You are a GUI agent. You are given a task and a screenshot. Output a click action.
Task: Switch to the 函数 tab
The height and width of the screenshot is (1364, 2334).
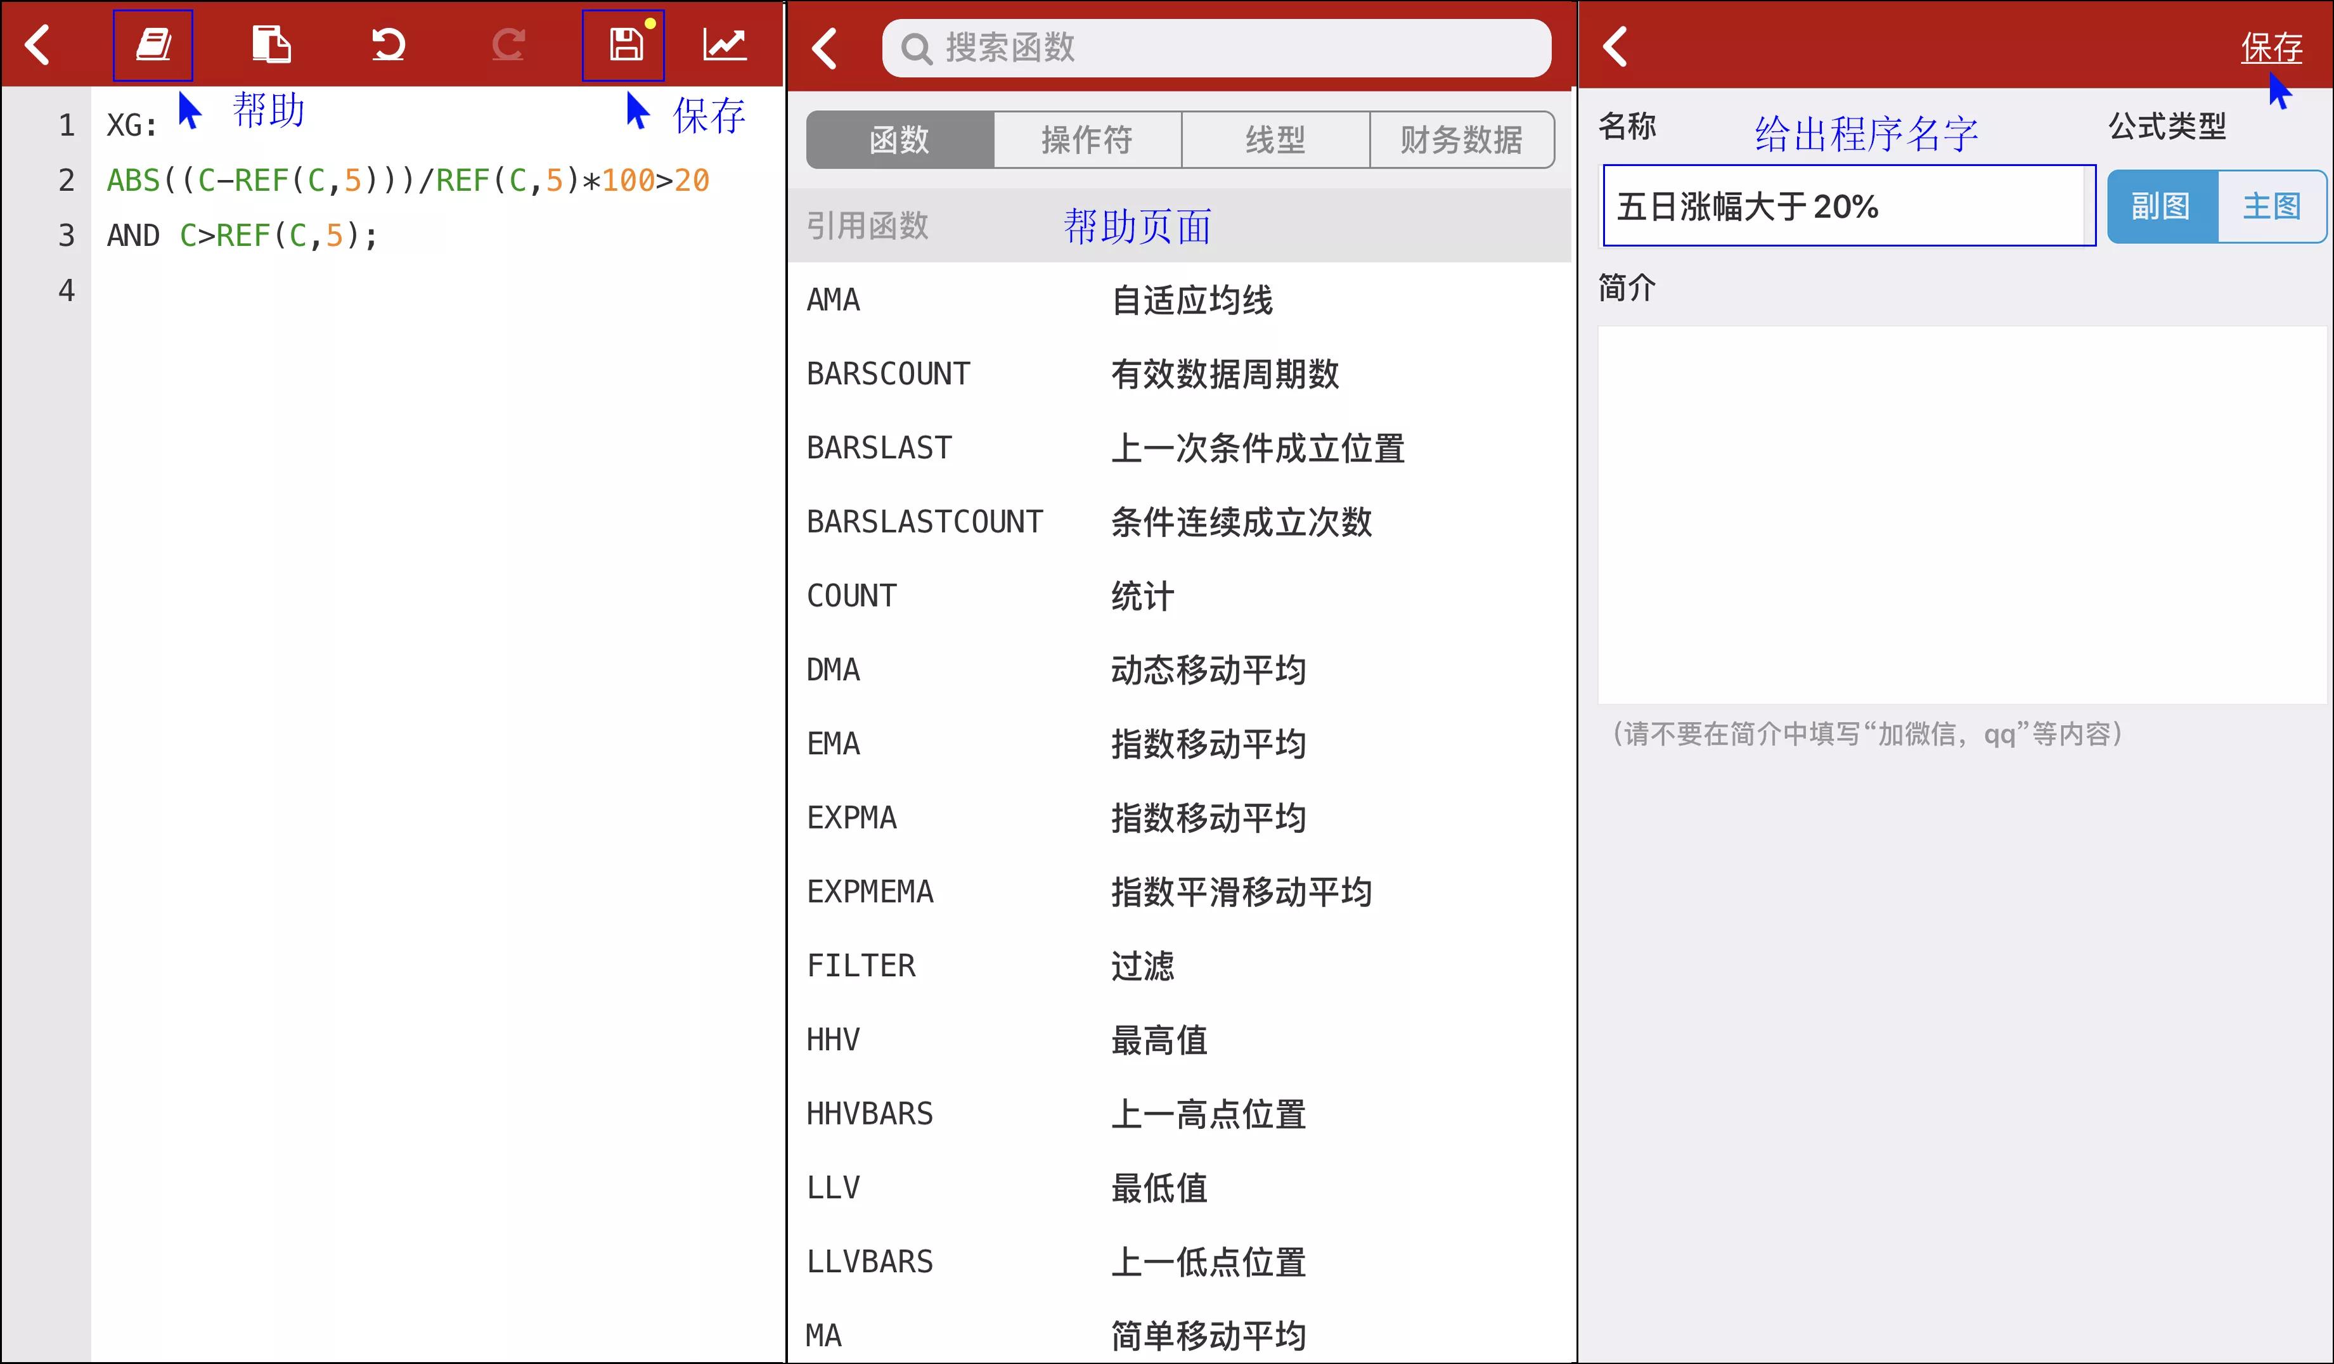click(x=899, y=140)
